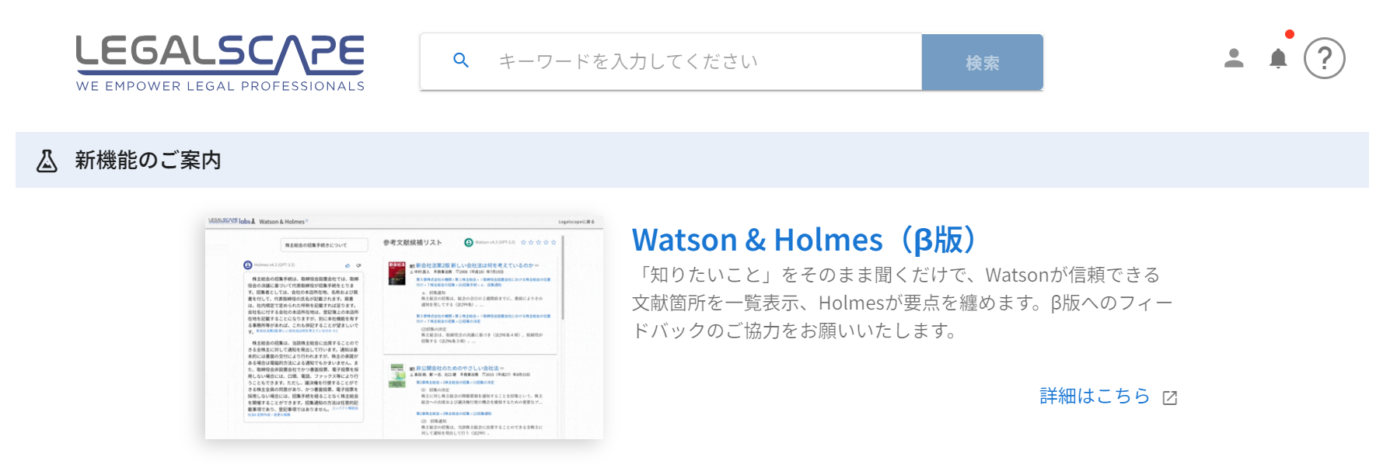Open the help question mark icon
1390x464 pixels.
1325,58
